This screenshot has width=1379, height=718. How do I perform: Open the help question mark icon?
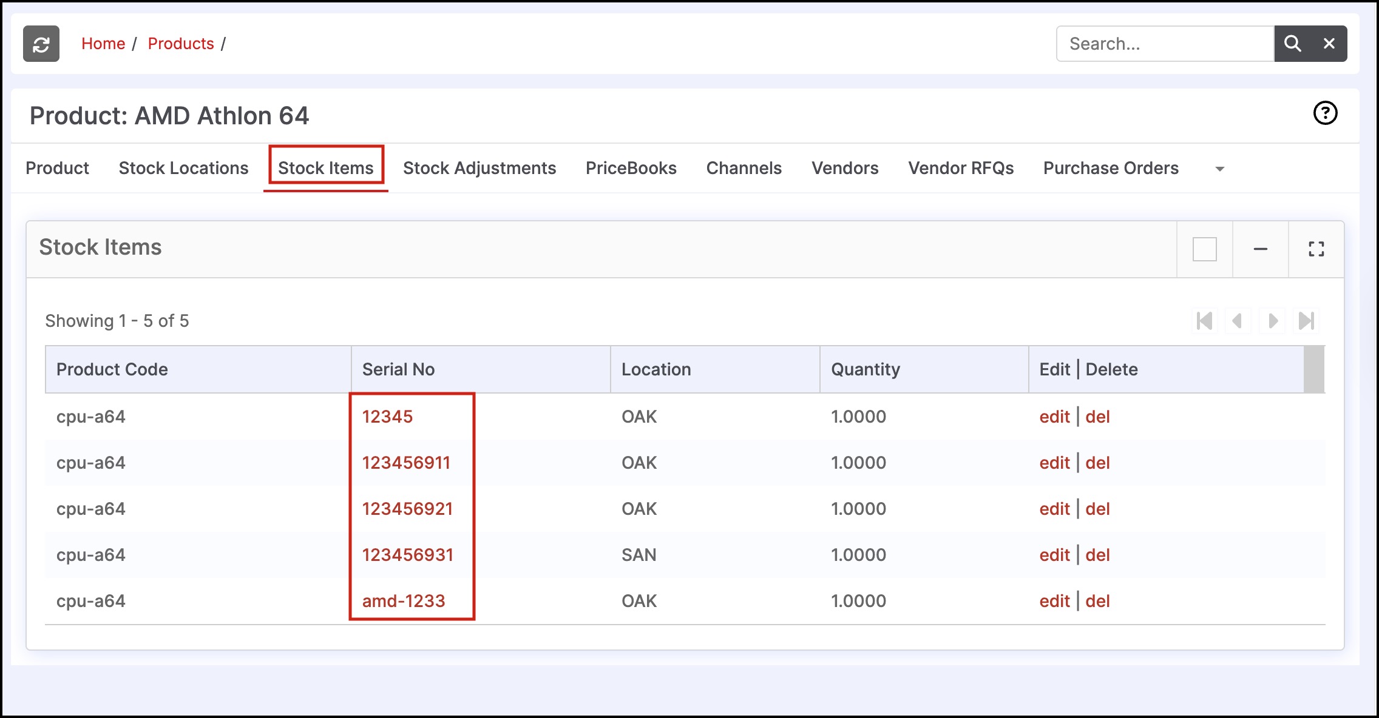(1325, 113)
